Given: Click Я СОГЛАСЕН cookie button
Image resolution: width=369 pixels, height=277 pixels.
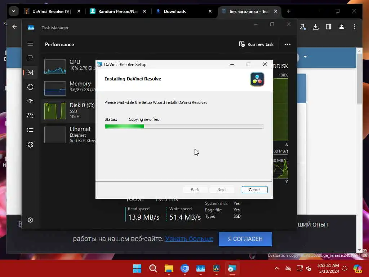Looking at the screenshot, I should (245, 239).
